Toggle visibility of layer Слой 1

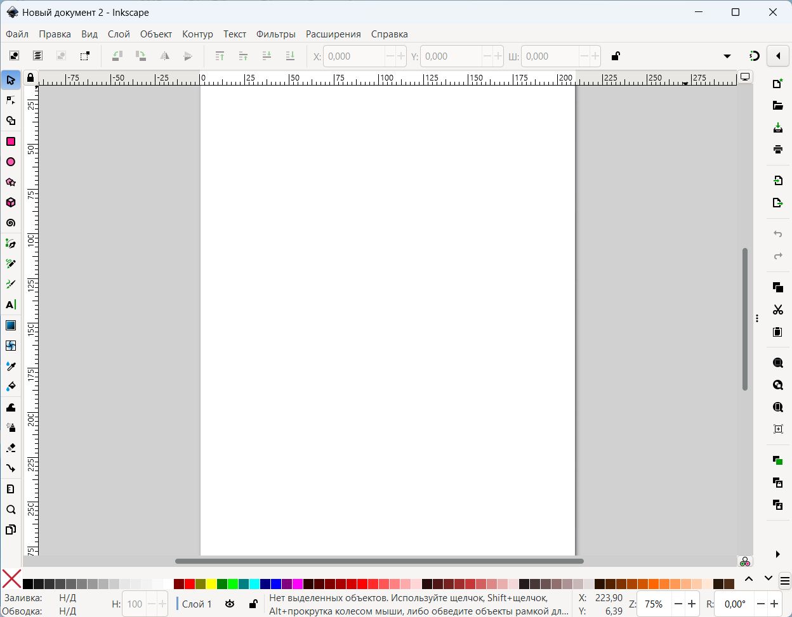point(230,604)
